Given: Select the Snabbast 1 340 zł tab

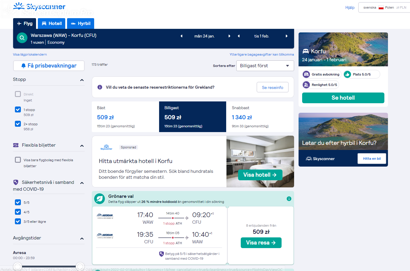Looking at the screenshot, I should [x=260, y=117].
